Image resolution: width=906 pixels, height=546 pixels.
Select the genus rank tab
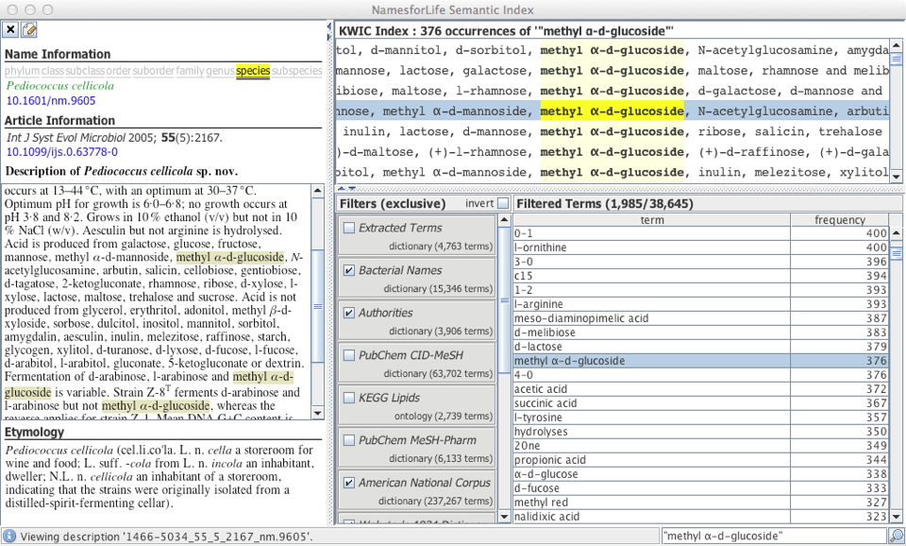point(220,71)
